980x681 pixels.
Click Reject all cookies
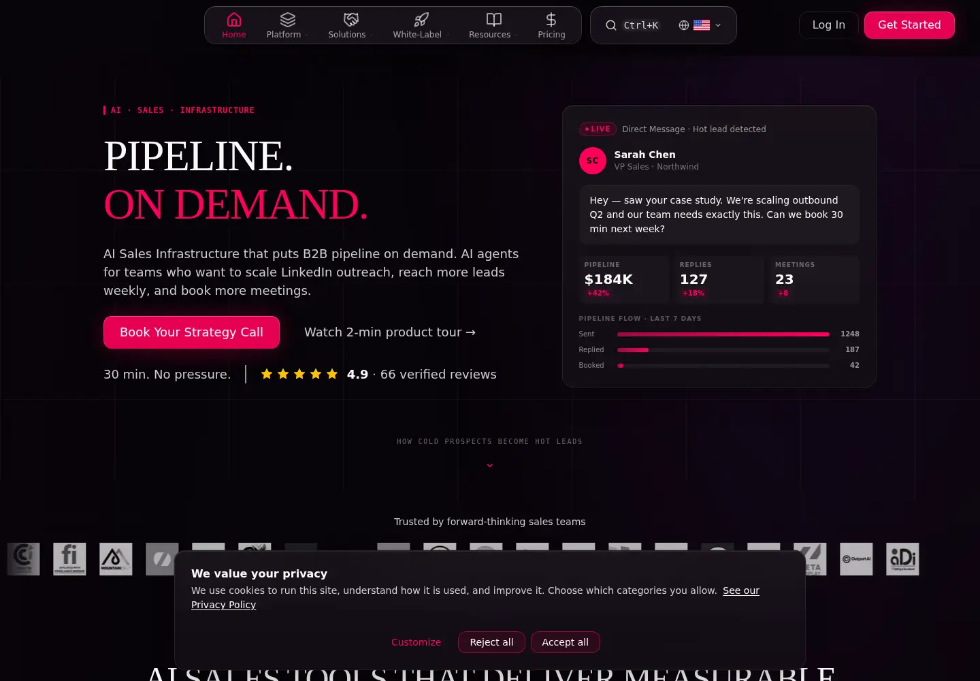coord(491,642)
